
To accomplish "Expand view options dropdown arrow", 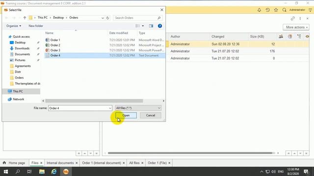I will click(143, 26).
